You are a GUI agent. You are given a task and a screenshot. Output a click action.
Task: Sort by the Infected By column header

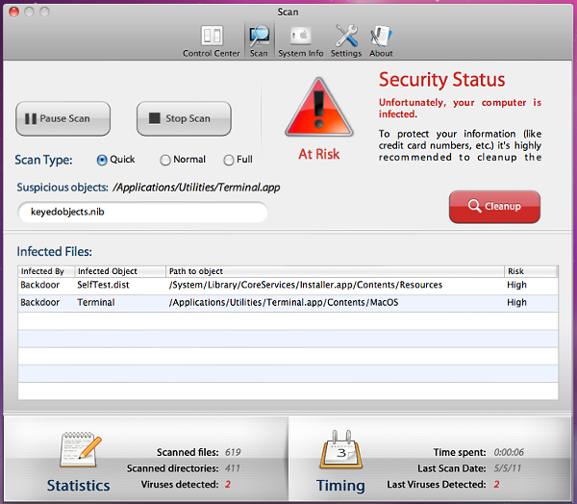point(45,272)
